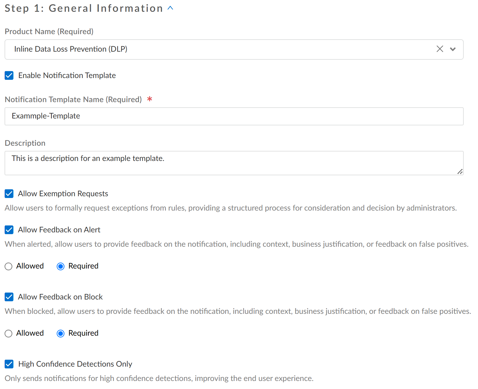
Task: Click the Allow Exemption Requests label text
Action: [x=63, y=194]
